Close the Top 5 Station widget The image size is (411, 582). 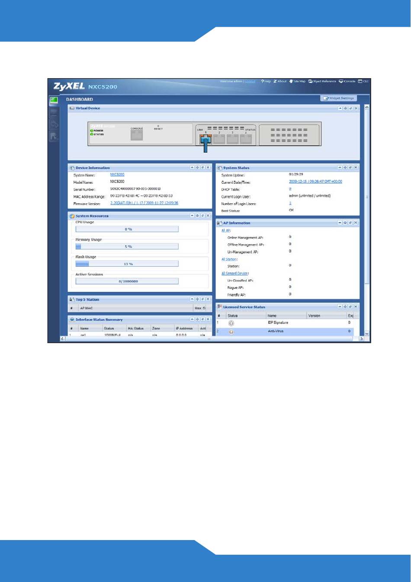[x=208, y=299]
